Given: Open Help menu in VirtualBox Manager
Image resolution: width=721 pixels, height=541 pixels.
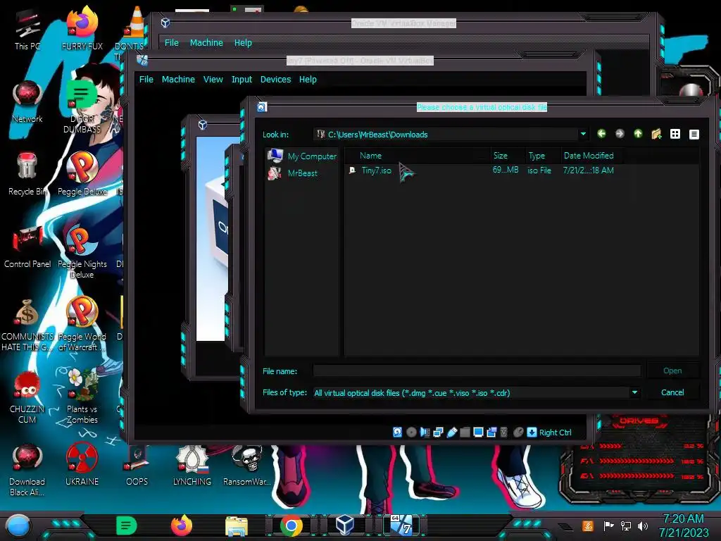Looking at the screenshot, I should tap(243, 42).
